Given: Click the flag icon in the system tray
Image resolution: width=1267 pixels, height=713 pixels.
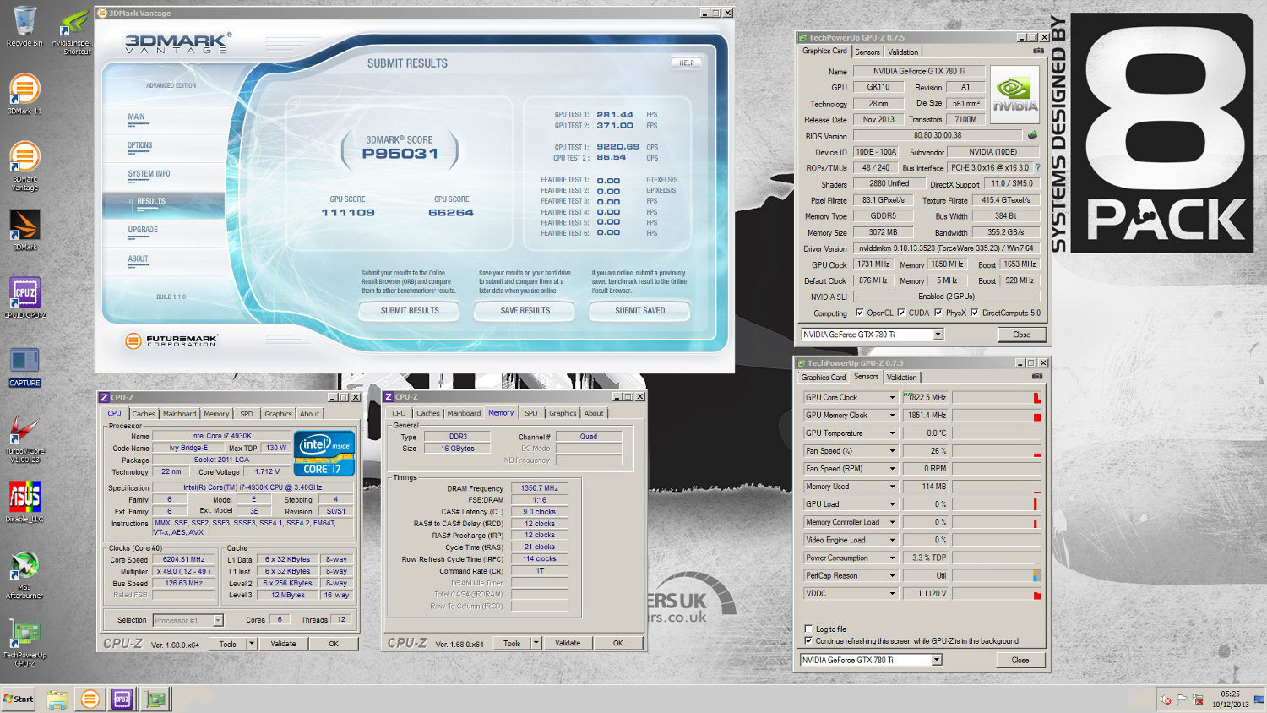Looking at the screenshot, I should click(x=1182, y=699).
